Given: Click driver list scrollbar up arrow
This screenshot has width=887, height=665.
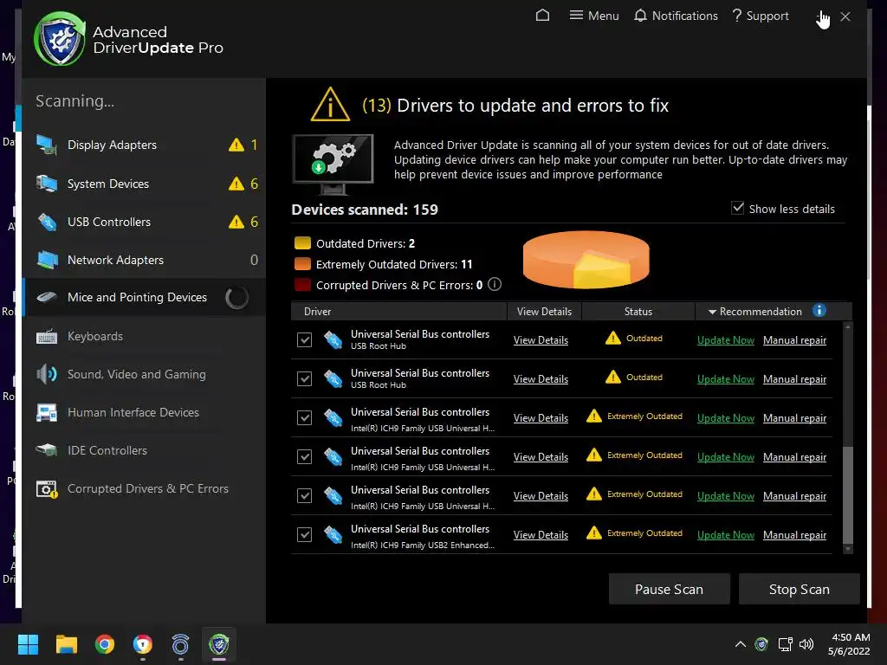Looking at the screenshot, I should 847,326.
